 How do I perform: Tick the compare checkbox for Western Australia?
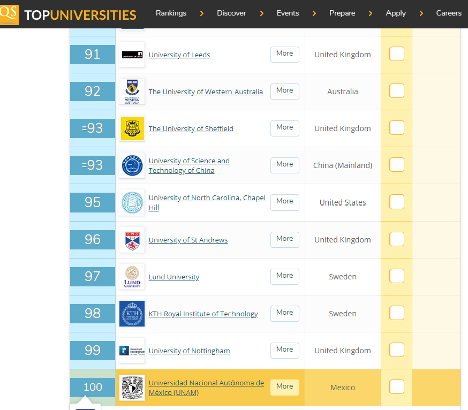397,90
